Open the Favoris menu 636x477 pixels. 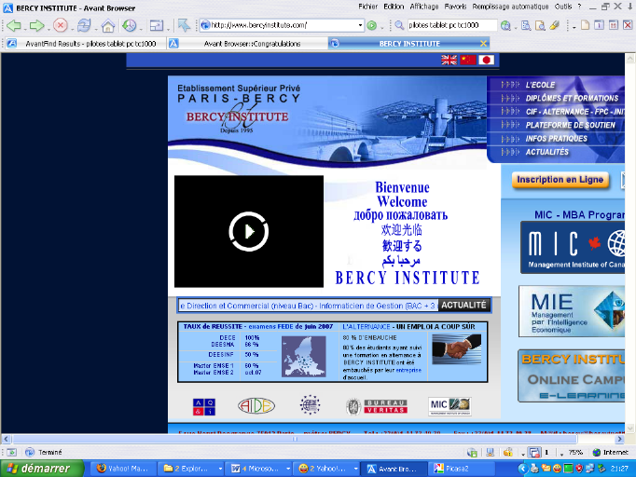coord(455,6)
